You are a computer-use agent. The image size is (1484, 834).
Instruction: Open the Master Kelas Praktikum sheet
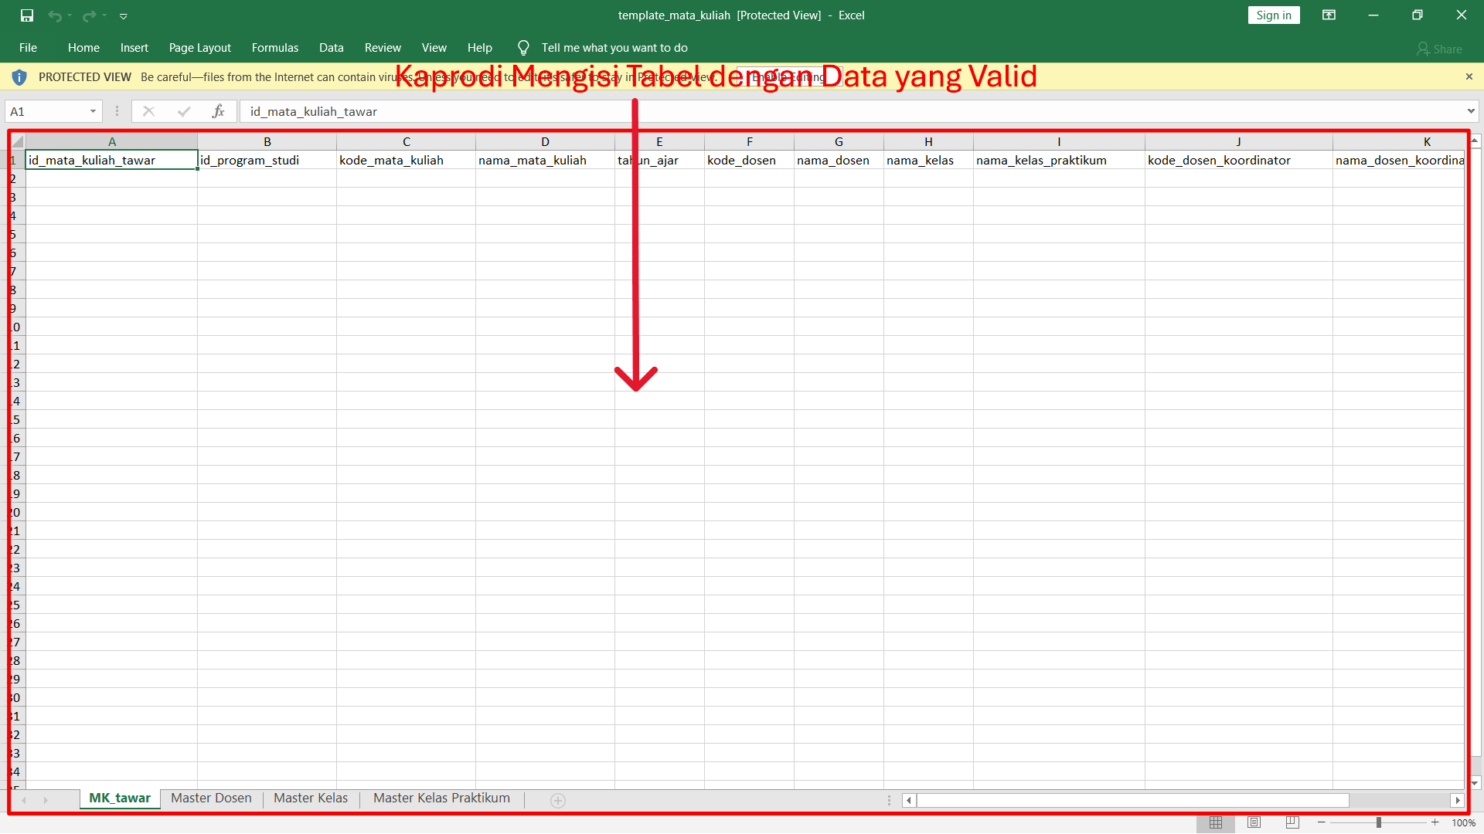(x=441, y=798)
